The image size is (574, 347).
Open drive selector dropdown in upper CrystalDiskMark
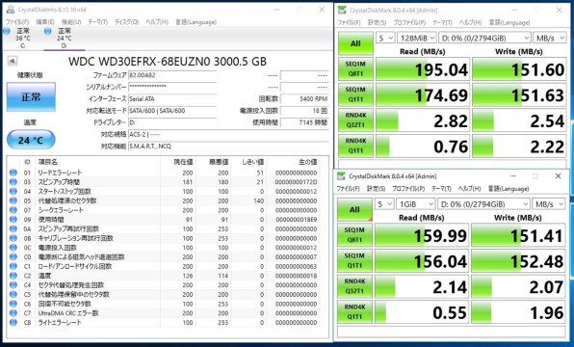click(x=484, y=38)
